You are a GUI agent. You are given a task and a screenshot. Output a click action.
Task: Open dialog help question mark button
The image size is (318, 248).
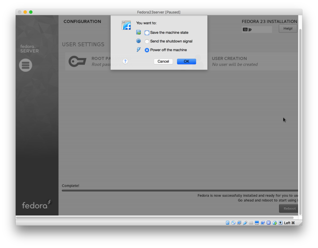(x=125, y=61)
